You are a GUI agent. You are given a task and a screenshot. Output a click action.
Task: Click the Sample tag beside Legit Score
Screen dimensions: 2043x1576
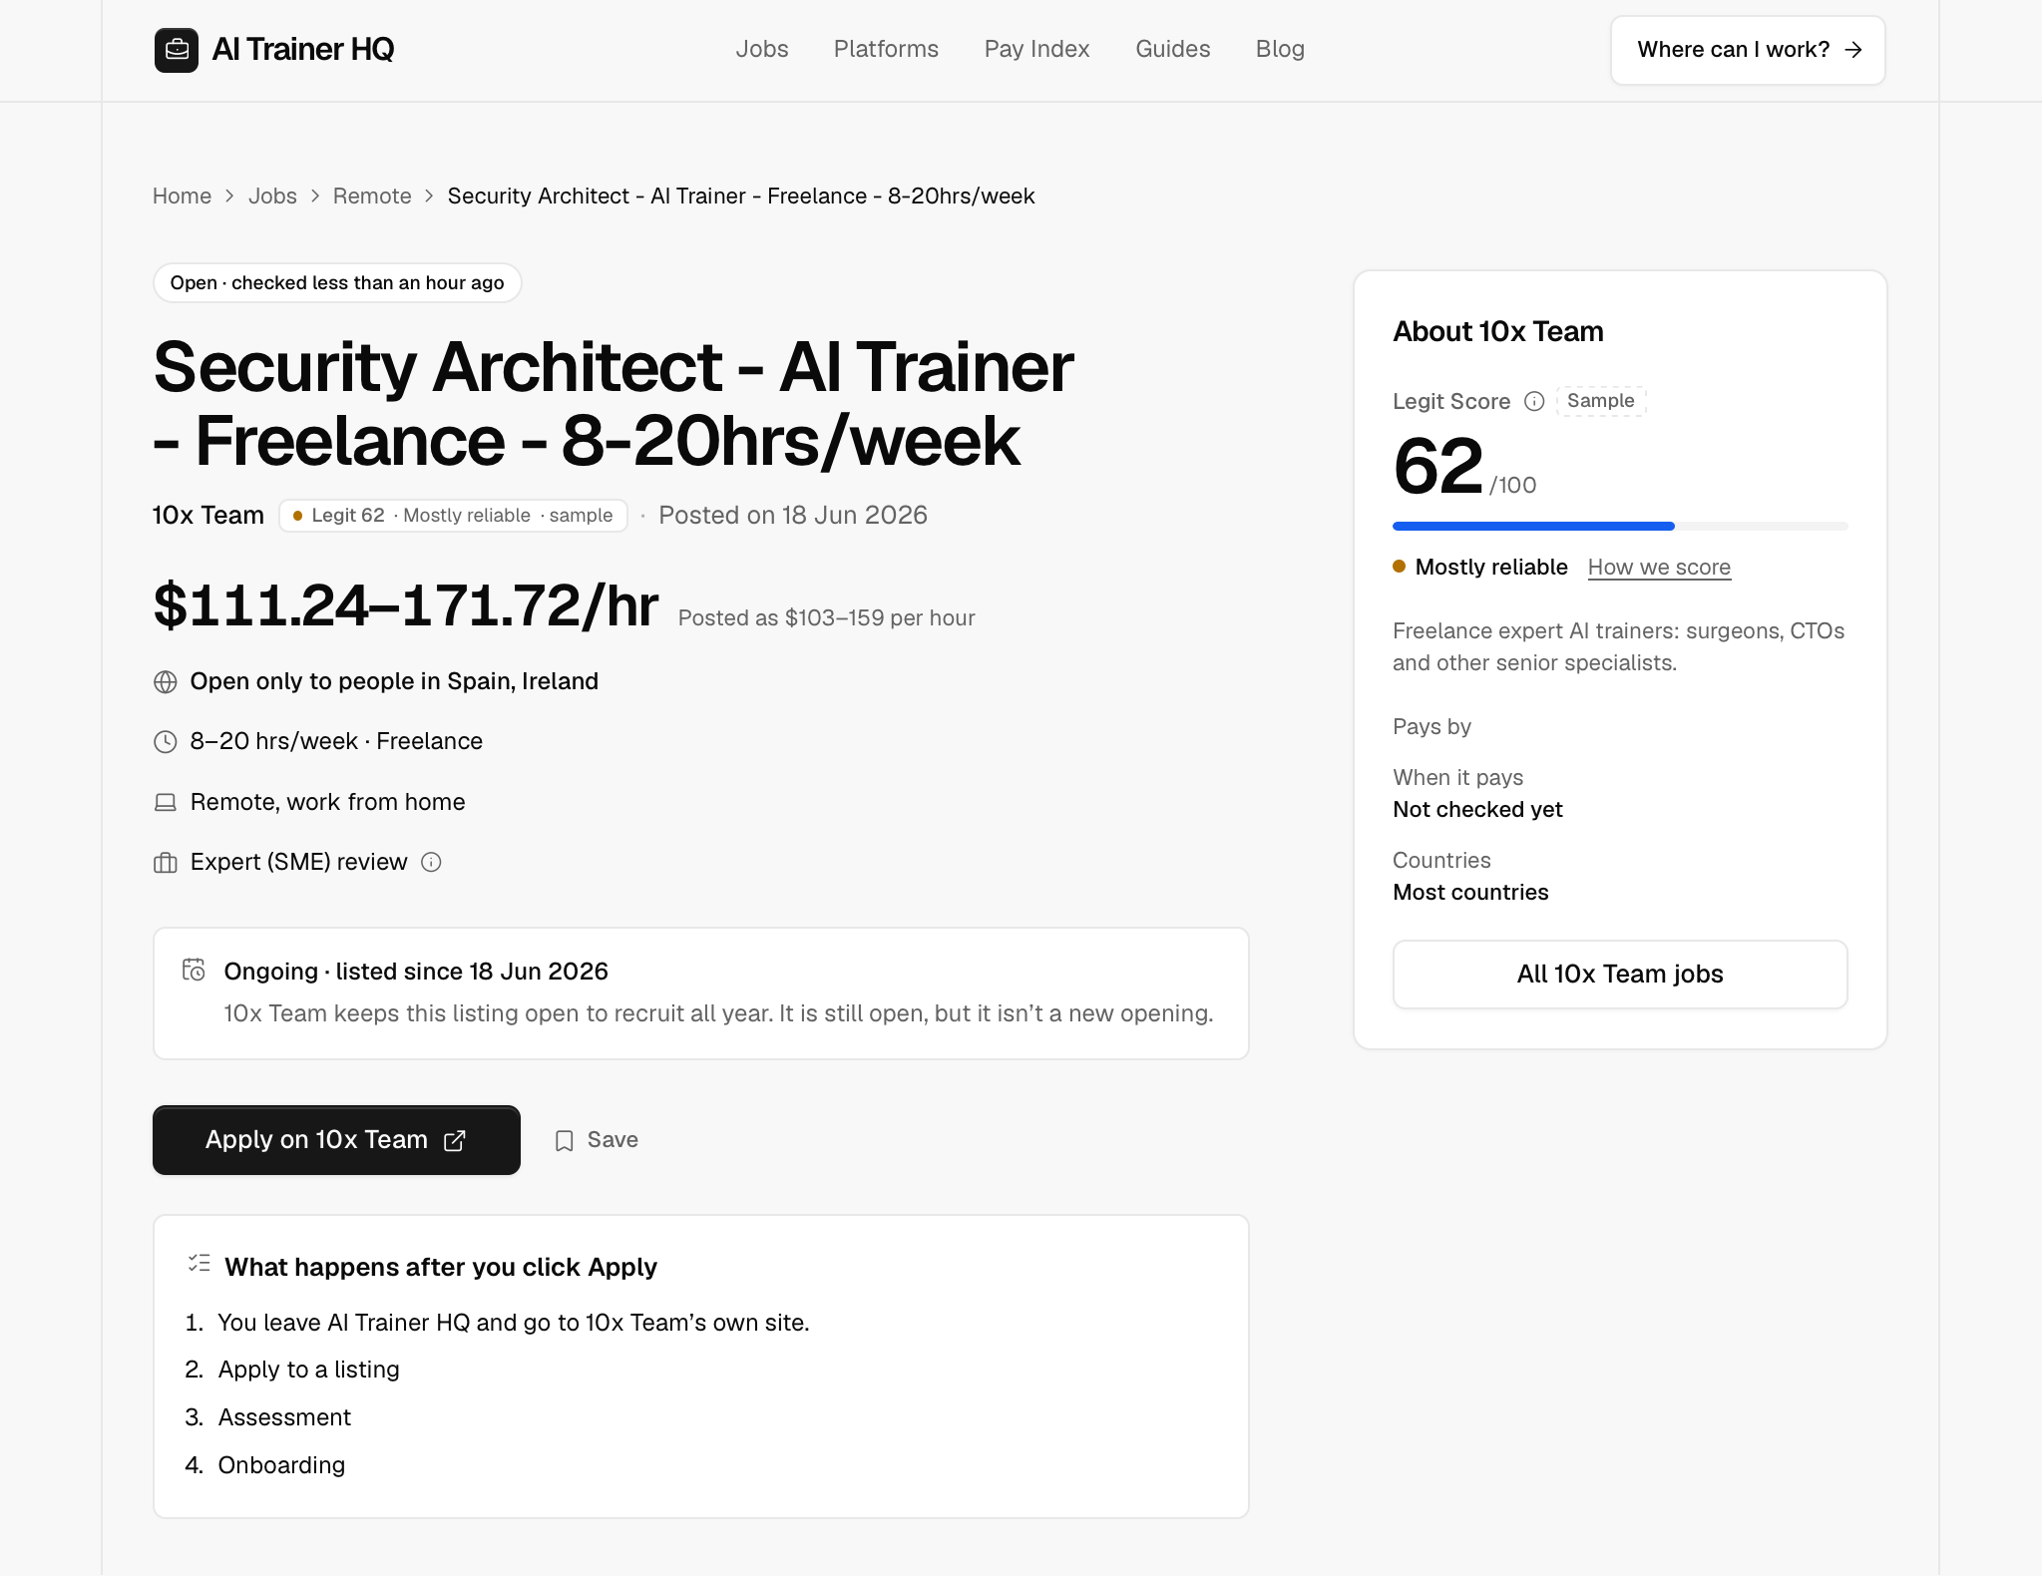[x=1601, y=401]
